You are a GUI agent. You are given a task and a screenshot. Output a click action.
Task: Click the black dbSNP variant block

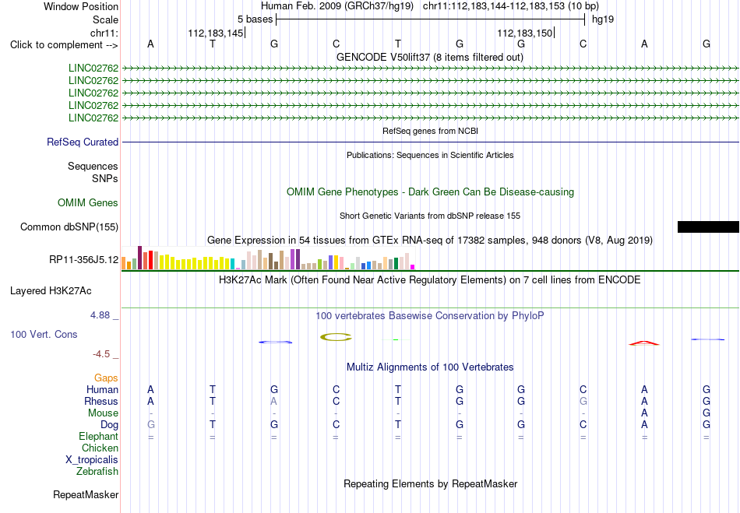(x=708, y=227)
